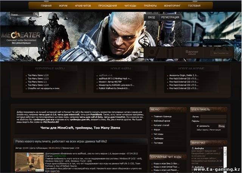
Task: Toggle the запомнить checkbox
Action: tap(198, 126)
